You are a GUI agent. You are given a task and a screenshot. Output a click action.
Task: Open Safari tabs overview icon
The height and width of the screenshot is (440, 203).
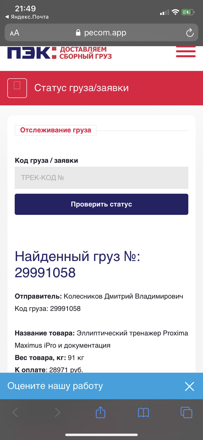pos(186,412)
